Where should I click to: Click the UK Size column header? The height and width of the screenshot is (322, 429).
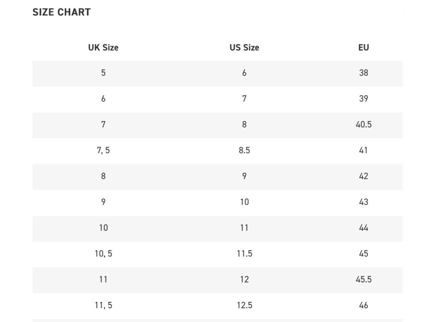(103, 47)
